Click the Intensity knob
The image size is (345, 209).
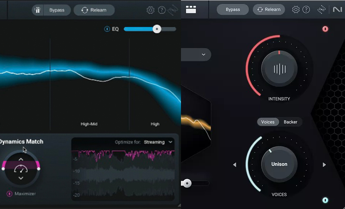[279, 69]
